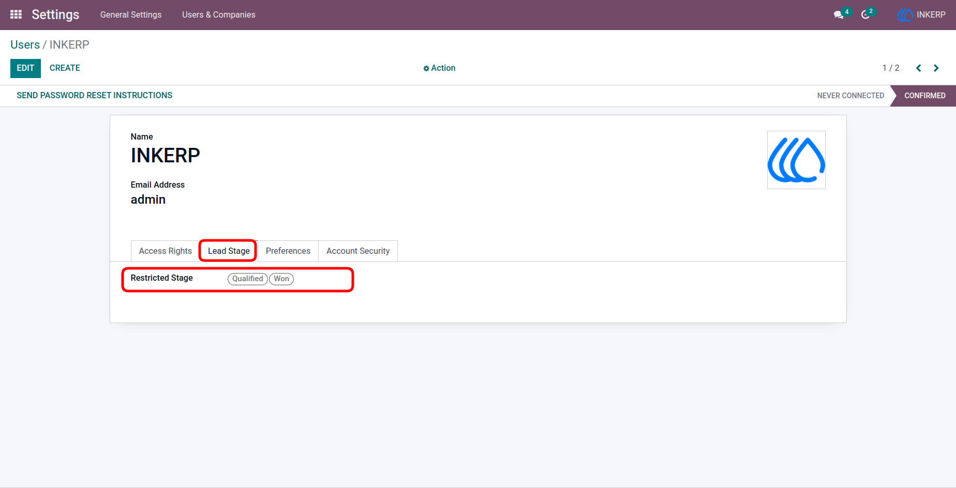956x488 pixels.
Task: Open the Action dropdown
Action: [439, 68]
